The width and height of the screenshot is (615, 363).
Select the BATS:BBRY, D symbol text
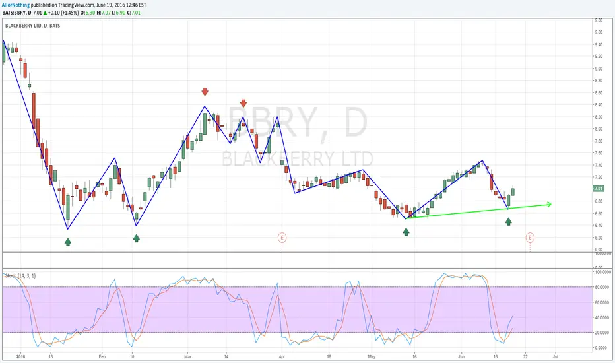(x=17, y=13)
